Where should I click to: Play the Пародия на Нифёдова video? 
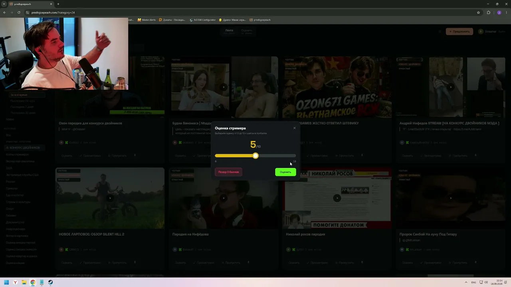[224, 198]
